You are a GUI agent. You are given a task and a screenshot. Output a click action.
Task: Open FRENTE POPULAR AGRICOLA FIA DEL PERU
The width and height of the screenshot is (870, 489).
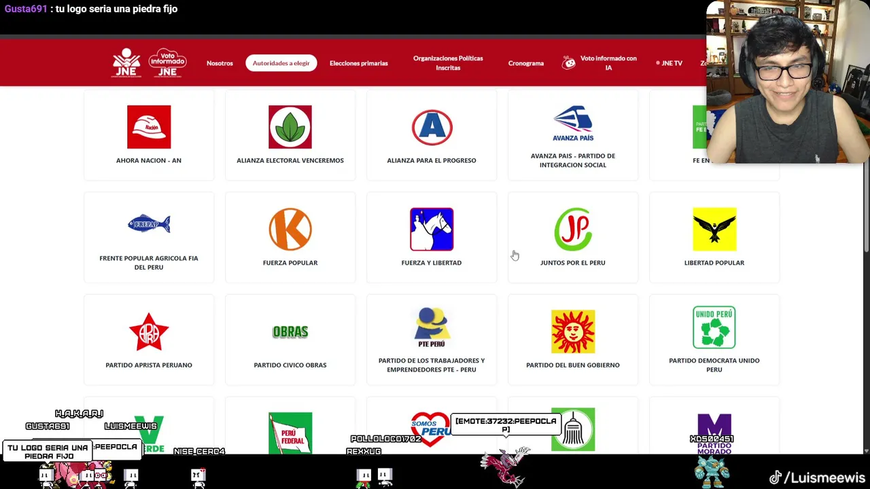[149, 263]
